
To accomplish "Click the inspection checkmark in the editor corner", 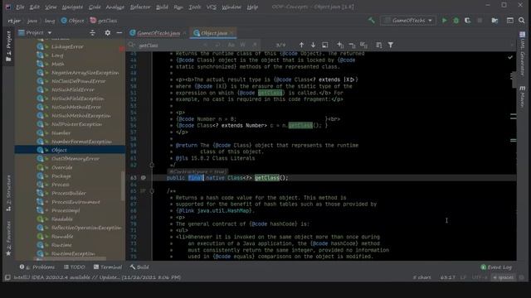I will click(x=510, y=58).
